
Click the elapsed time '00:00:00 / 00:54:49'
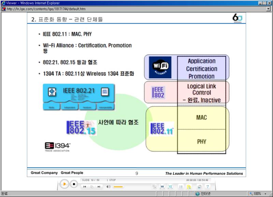pos(197,180)
